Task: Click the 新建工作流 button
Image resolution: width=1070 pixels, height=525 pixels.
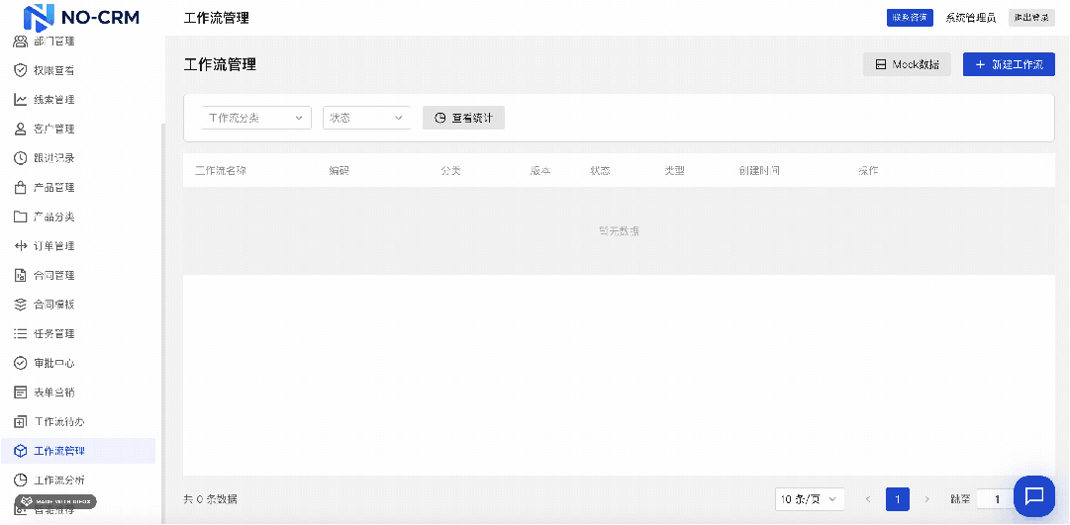Action: coord(1009,65)
